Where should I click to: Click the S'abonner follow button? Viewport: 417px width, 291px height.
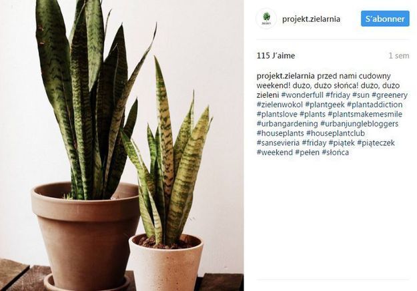(x=385, y=19)
